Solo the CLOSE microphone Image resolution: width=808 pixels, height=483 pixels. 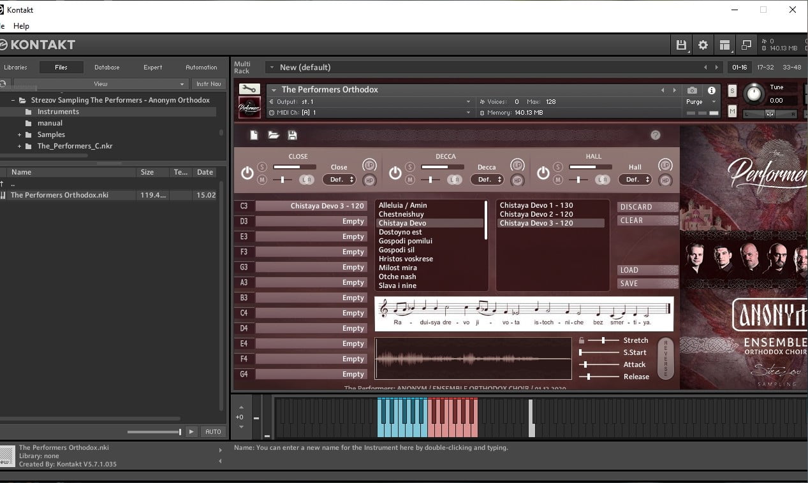(x=262, y=167)
